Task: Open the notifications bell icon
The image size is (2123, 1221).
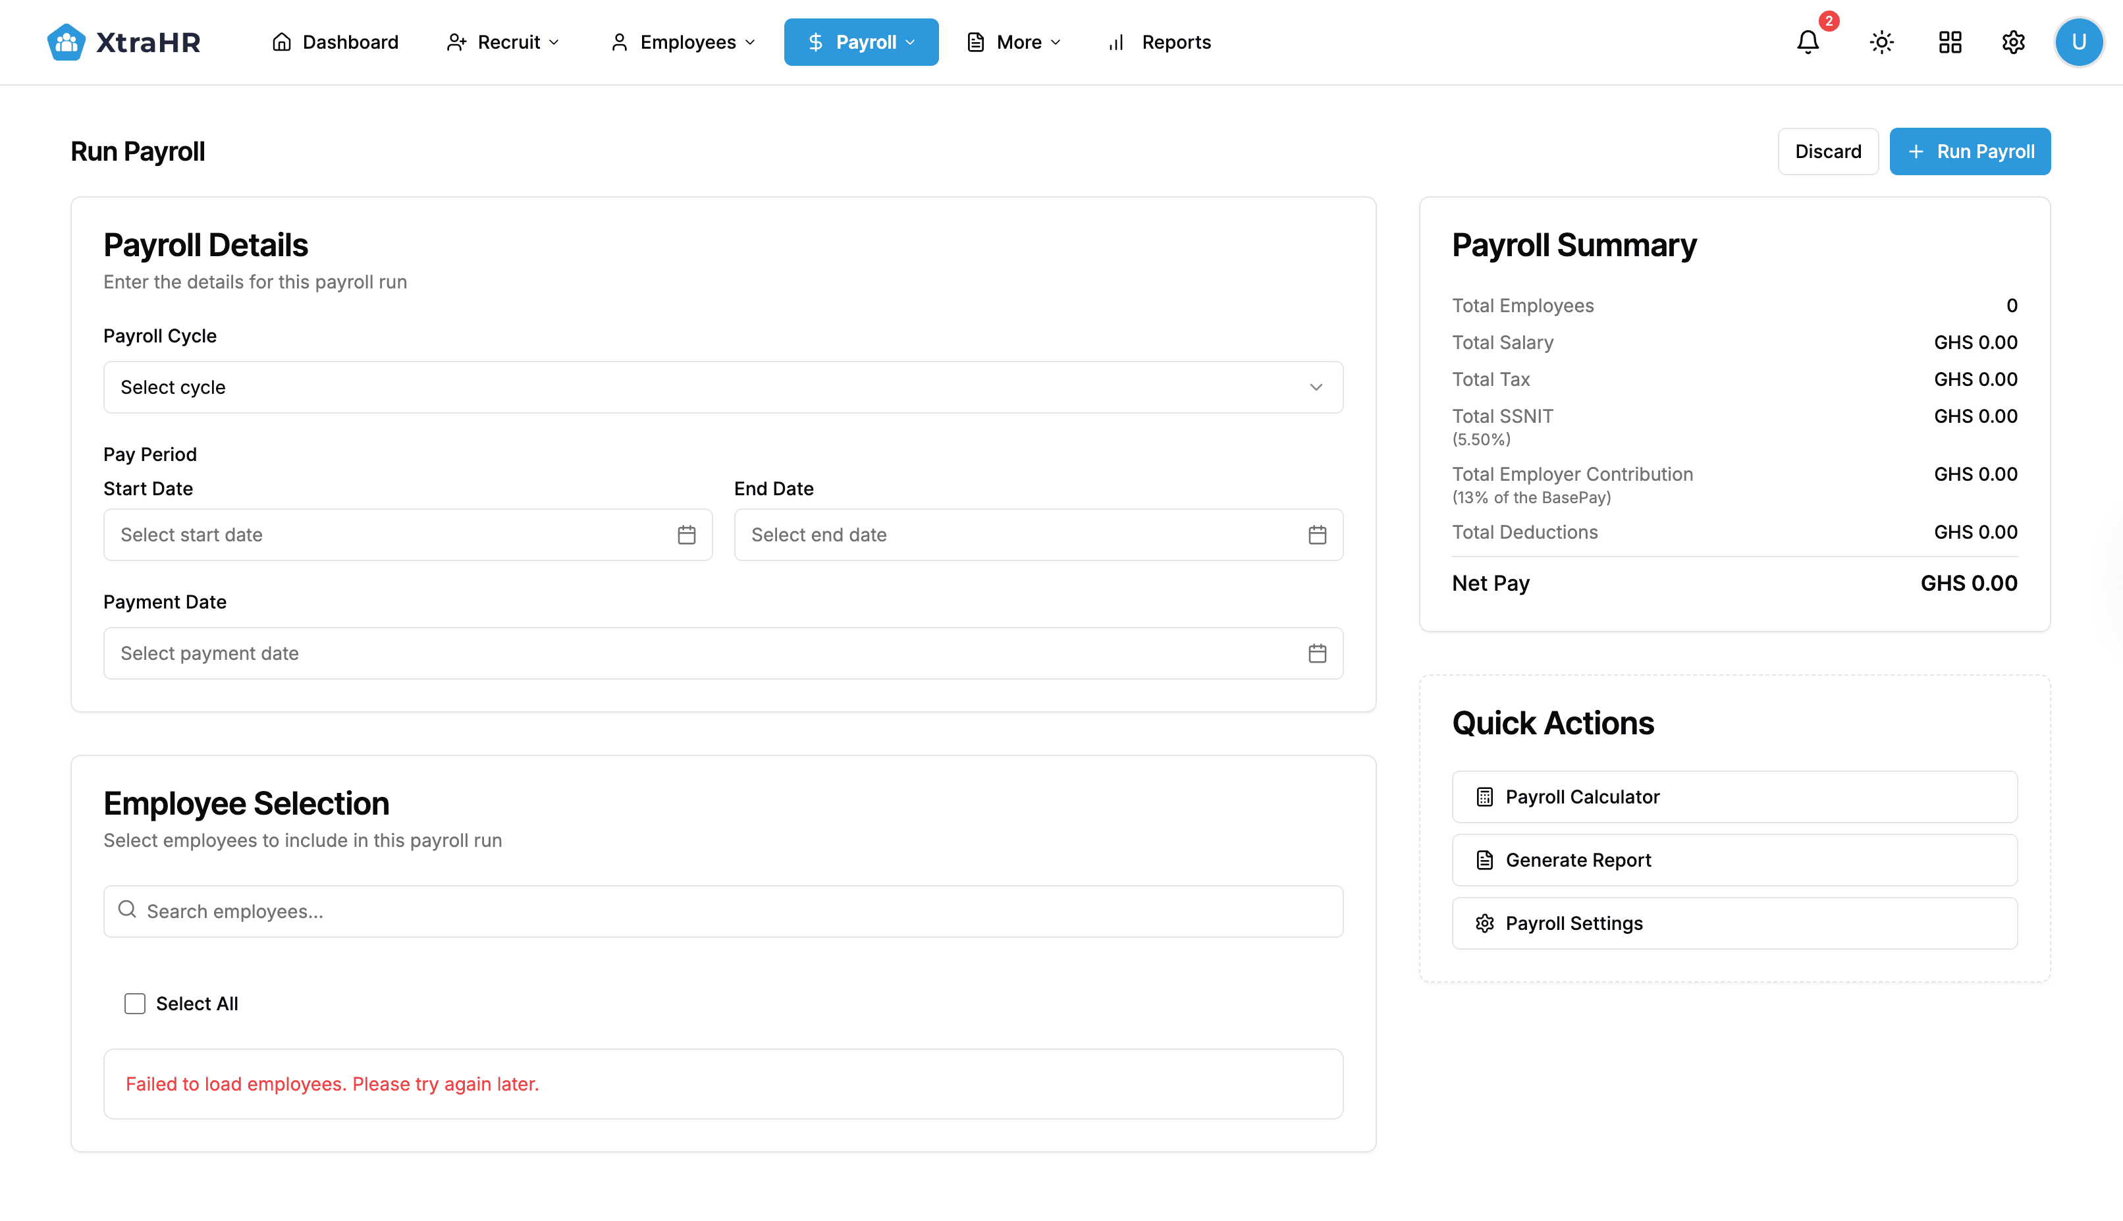Action: [x=1808, y=42]
